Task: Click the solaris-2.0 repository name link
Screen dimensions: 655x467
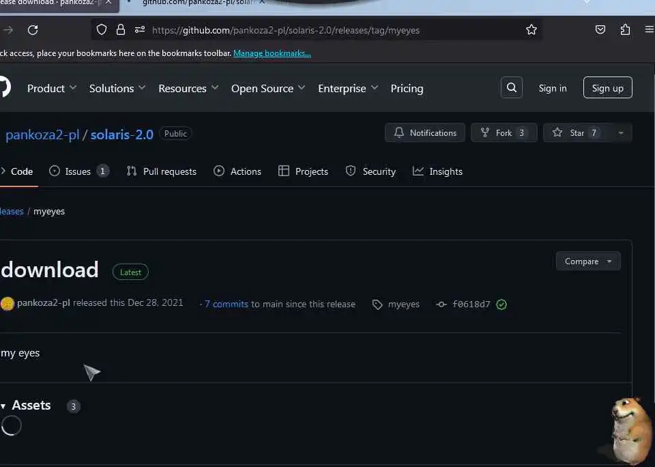Action: (122, 135)
